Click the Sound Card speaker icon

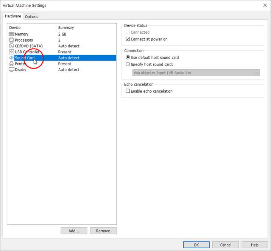click(11, 58)
